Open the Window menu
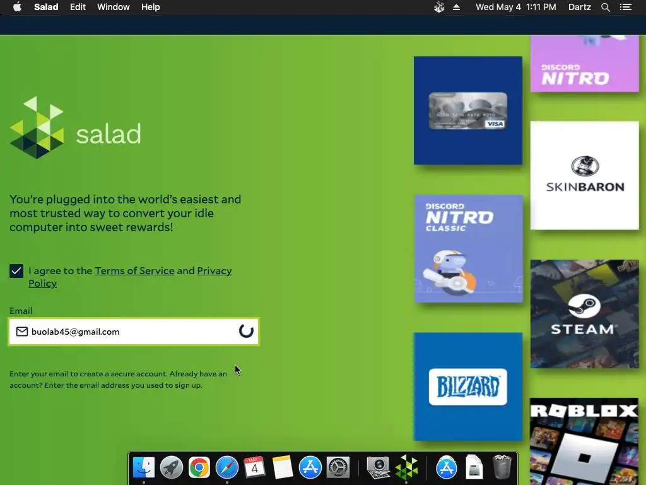This screenshot has width=646, height=485. [x=114, y=7]
